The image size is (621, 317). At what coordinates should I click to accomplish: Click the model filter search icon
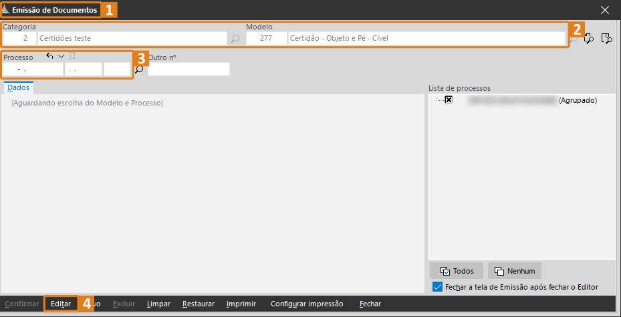pyautogui.click(x=607, y=38)
